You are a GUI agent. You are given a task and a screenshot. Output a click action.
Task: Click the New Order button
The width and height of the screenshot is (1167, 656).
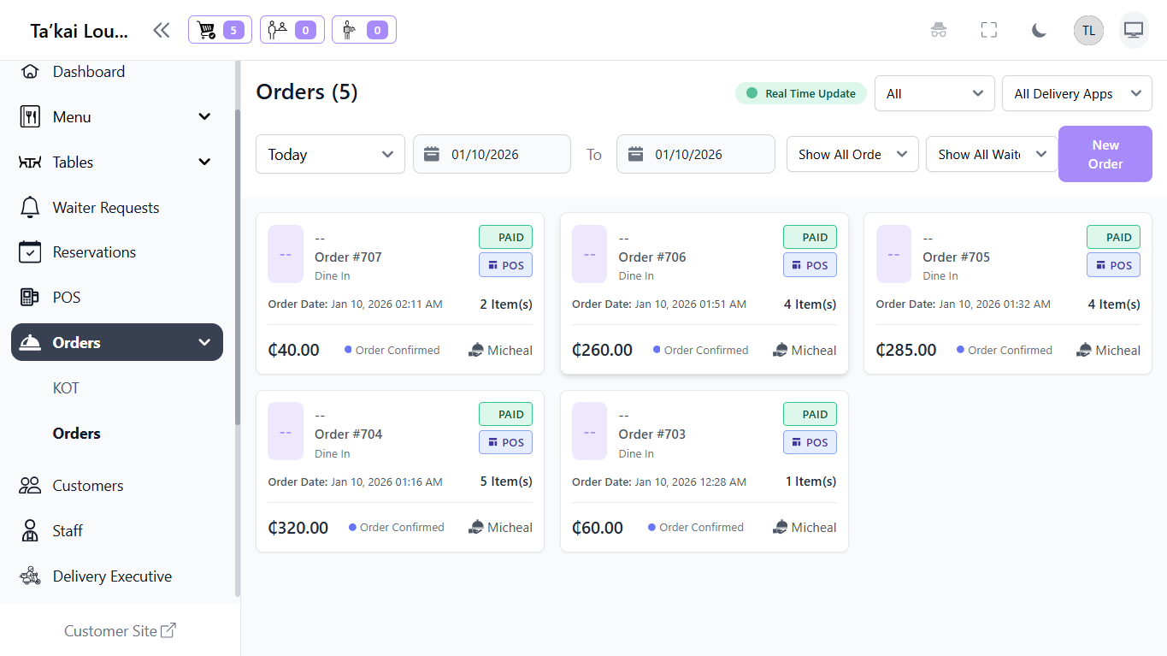pyautogui.click(x=1105, y=155)
